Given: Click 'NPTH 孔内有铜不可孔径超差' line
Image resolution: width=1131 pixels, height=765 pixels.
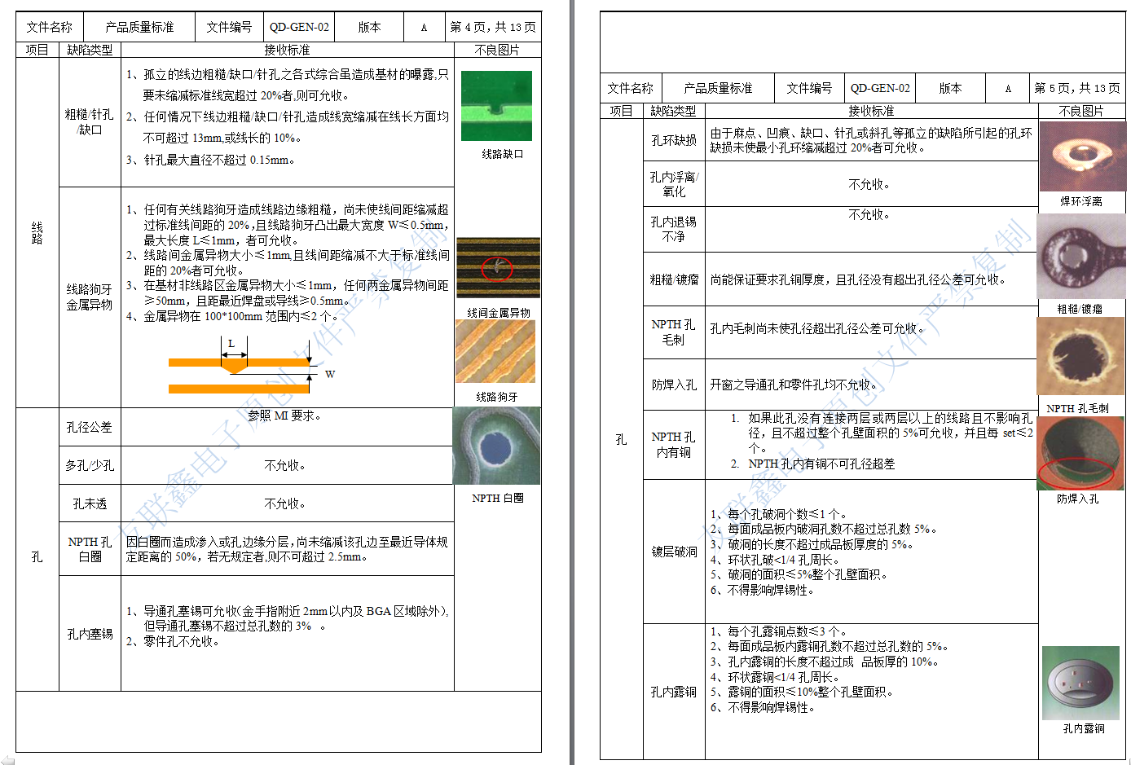Looking at the screenshot, I should [x=821, y=464].
